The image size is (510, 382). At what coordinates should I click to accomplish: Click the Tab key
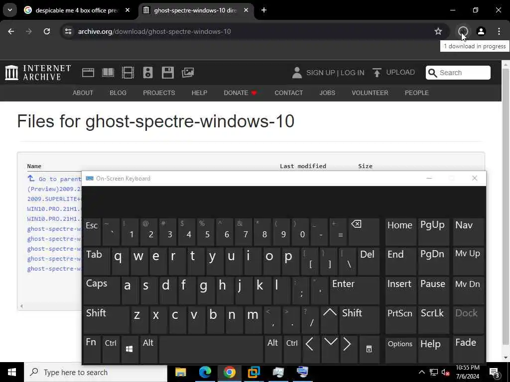(97, 261)
